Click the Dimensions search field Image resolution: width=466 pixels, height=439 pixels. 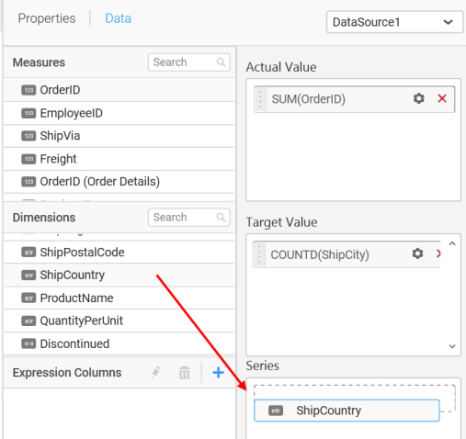coord(188,218)
